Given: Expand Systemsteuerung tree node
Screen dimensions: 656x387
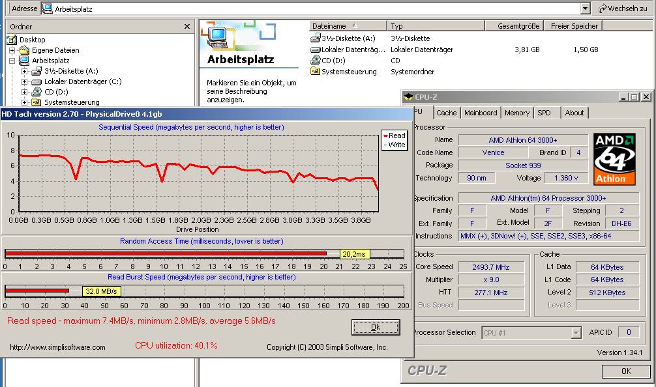Looking at the screenshot, I should tap(24, 102).
